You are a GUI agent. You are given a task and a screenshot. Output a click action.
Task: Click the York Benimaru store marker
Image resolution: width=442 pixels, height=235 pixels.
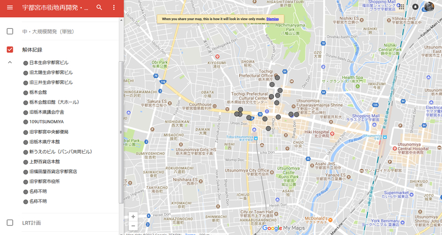pos(402,223)
